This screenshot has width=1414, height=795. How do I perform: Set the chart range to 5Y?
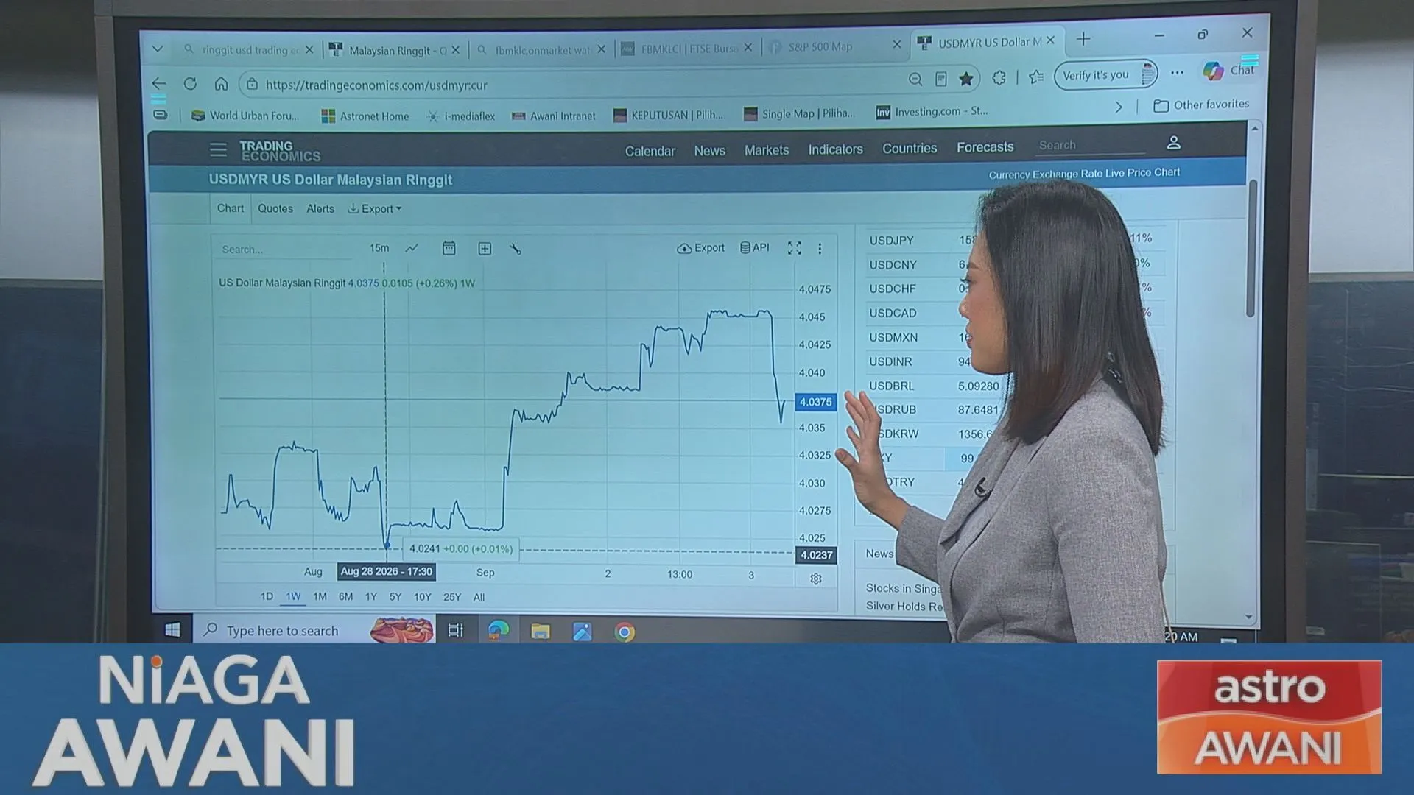(395, 596)
